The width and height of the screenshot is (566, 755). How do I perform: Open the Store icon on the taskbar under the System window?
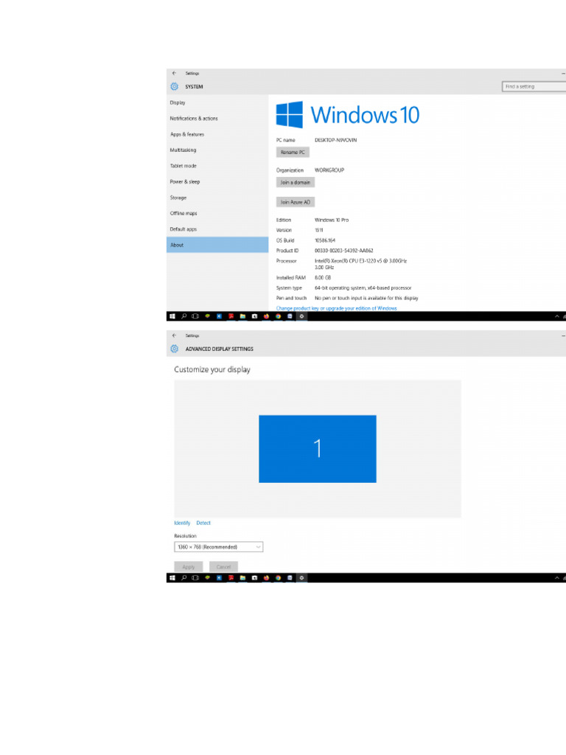[x=254, y=316]
